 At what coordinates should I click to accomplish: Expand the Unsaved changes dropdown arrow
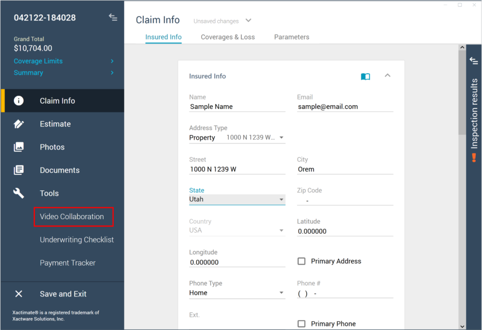point(248,21)
